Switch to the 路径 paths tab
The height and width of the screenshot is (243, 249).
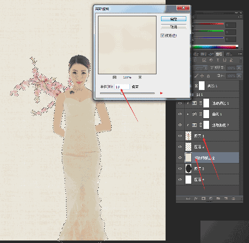pyautogui.click(x=204, y=54)
